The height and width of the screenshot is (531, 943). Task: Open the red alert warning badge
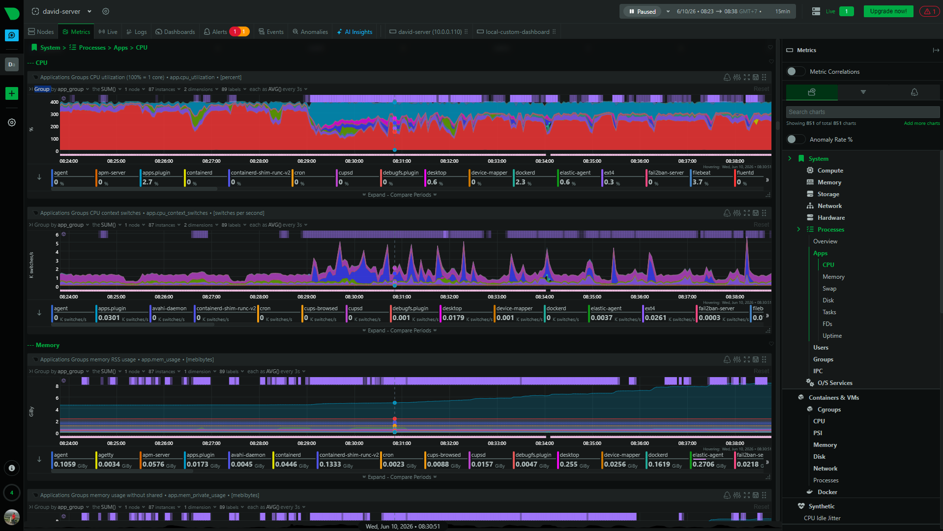(x=929, y=11)
